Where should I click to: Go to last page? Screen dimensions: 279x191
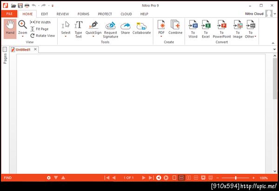(x=151, y=178)
